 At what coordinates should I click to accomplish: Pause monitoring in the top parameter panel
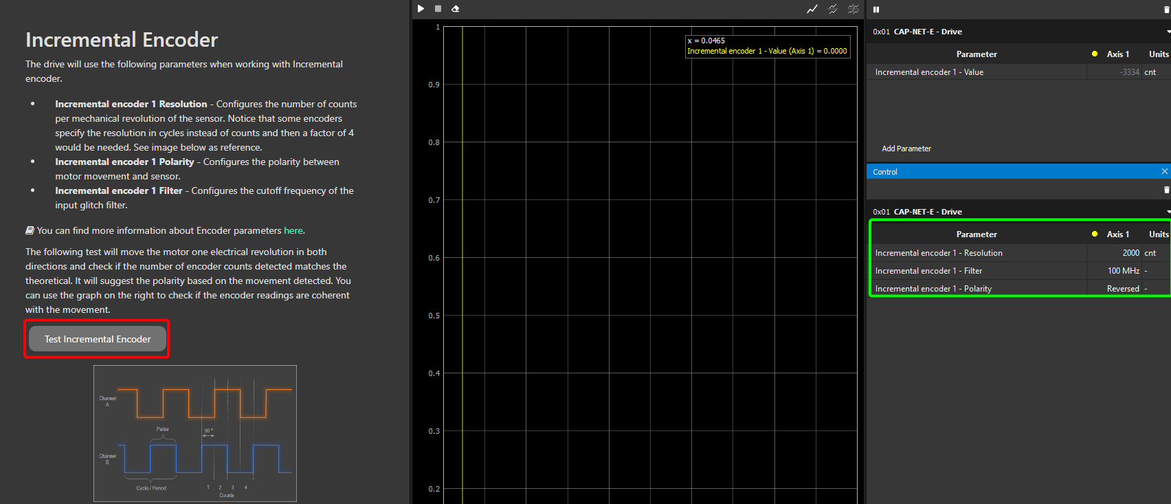(x=876, y=10)
